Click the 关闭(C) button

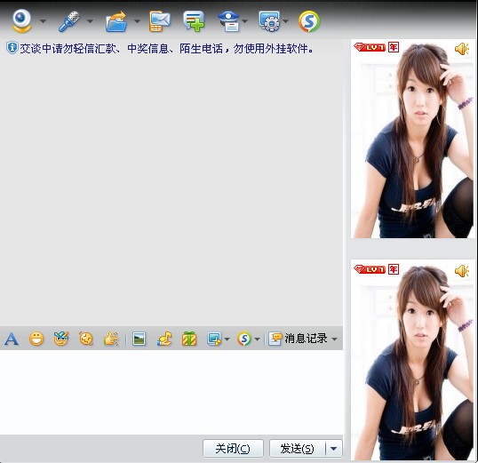[233, 449]
